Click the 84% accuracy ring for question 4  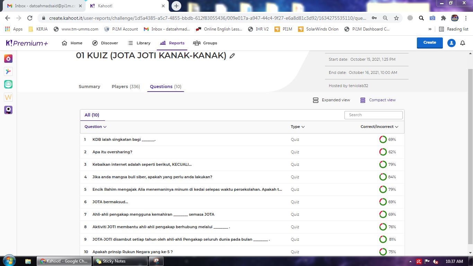(383, 177)
